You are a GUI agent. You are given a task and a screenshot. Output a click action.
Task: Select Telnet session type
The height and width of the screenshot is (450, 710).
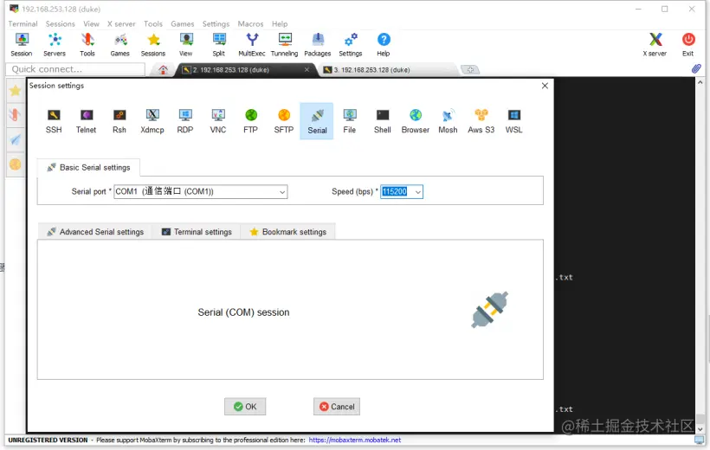pos(86,121)
